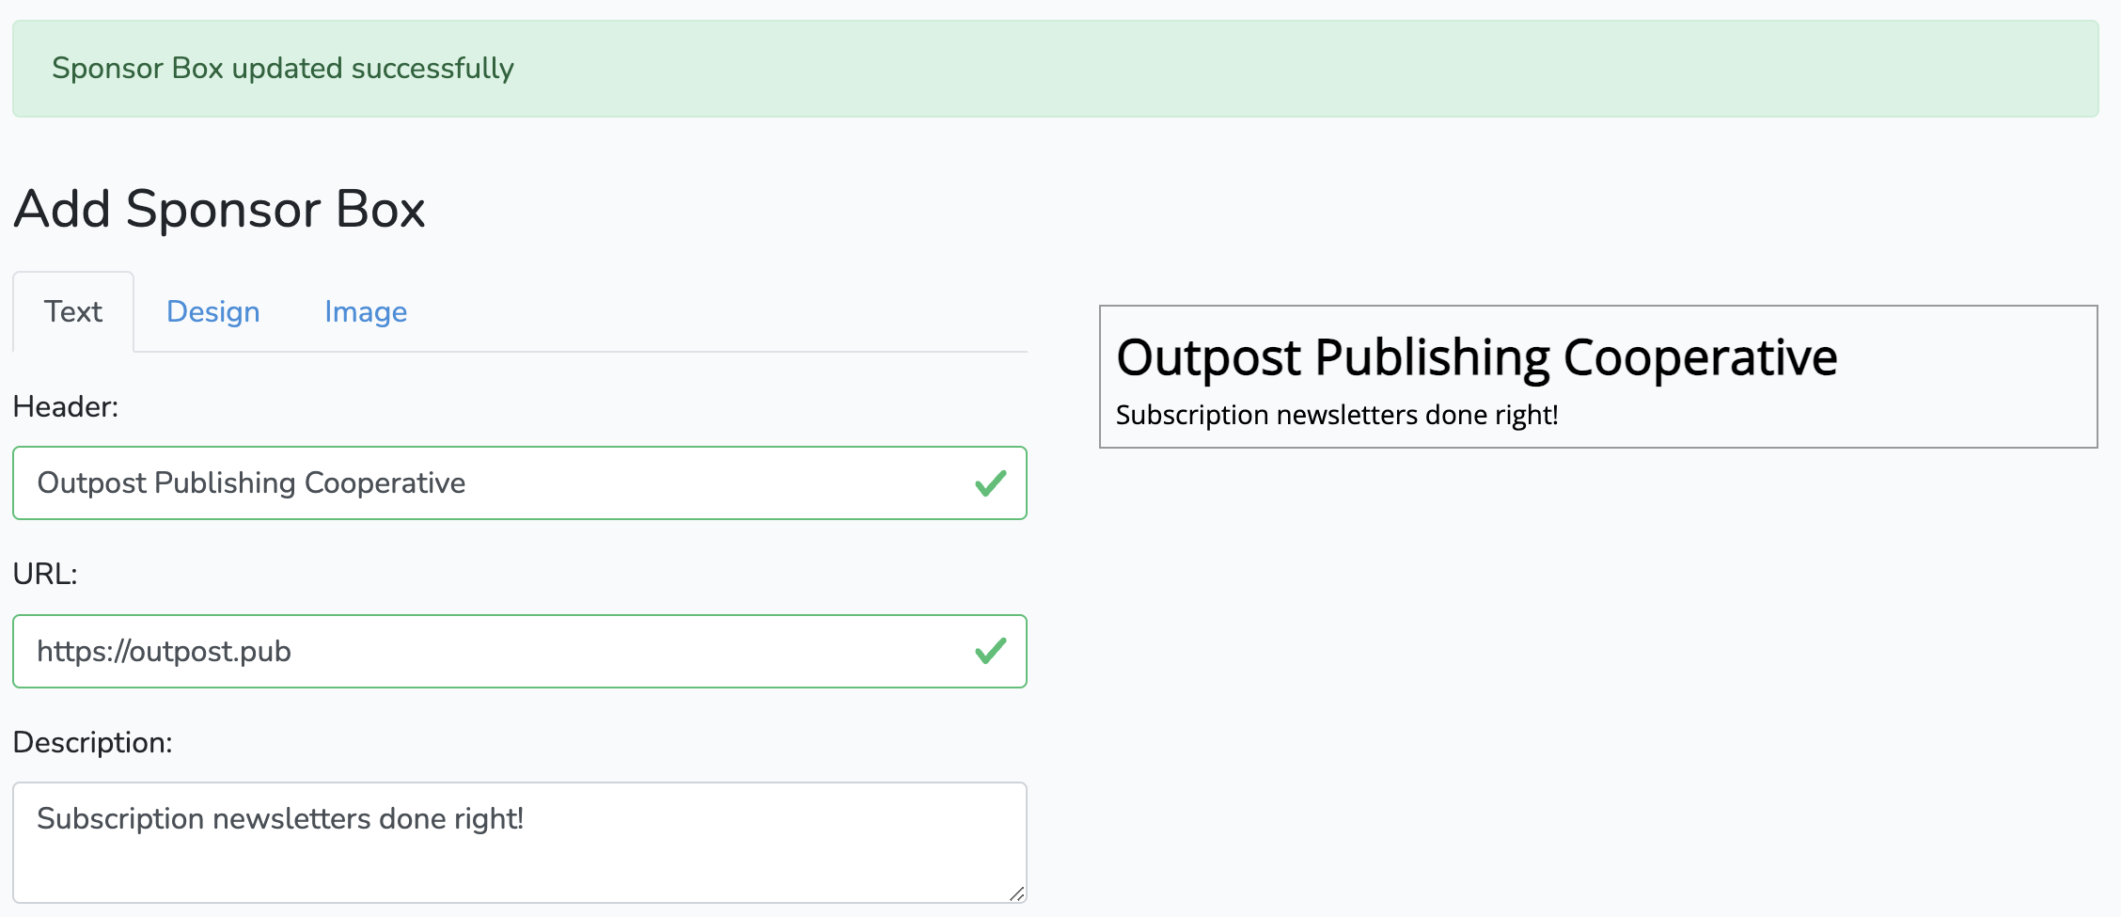Click inside the Description textarea
Viewport: 2121px width, 917px height.
(520, 843)
